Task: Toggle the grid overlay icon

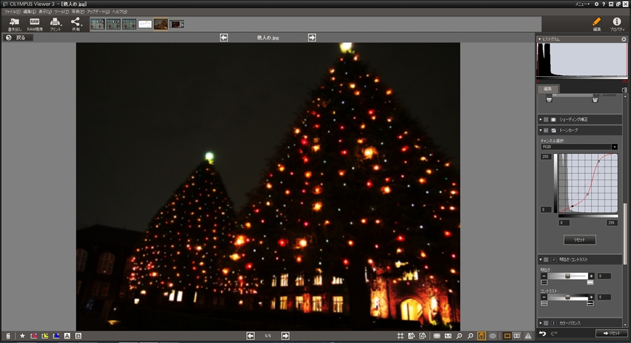Action: click(401, 336)
